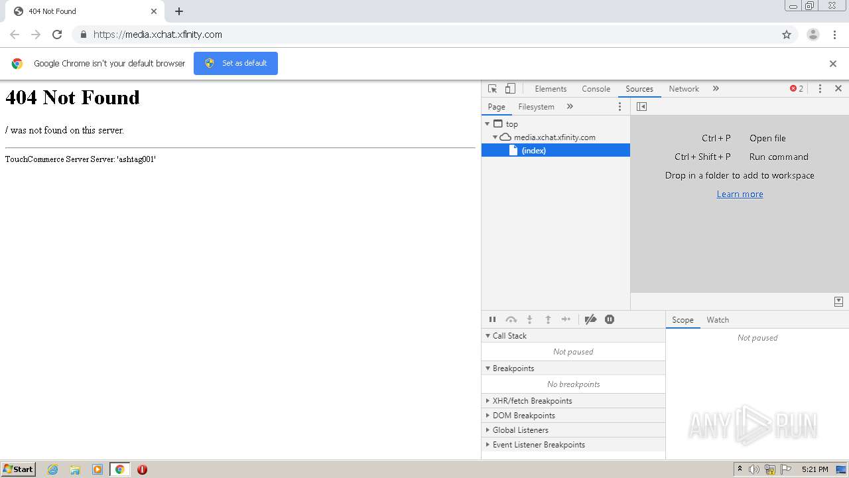
Task: Click Step out of current function
Action: pos(548,319)
